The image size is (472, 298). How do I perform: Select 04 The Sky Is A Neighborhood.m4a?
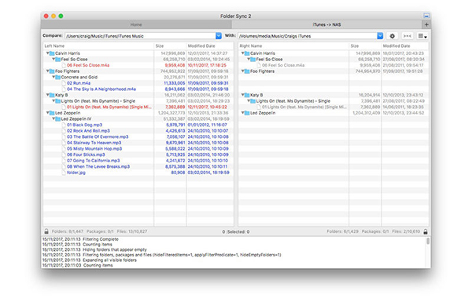(101, 89)
